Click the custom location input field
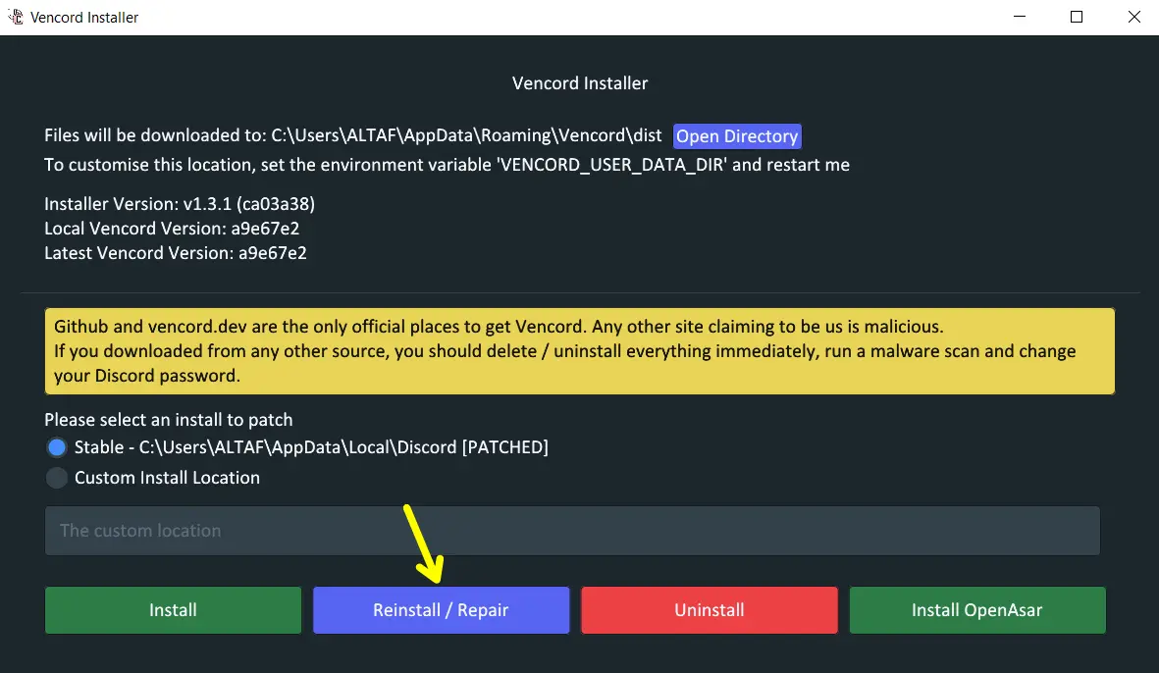The image size is (1159, 673). [572, 531]
